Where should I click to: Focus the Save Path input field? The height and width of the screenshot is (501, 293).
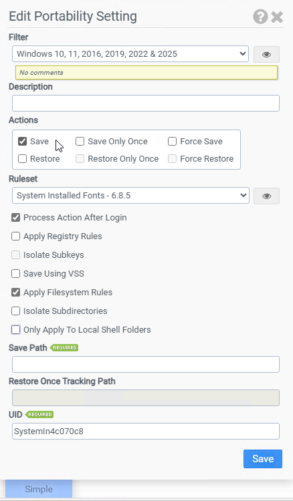click(146, 364)
